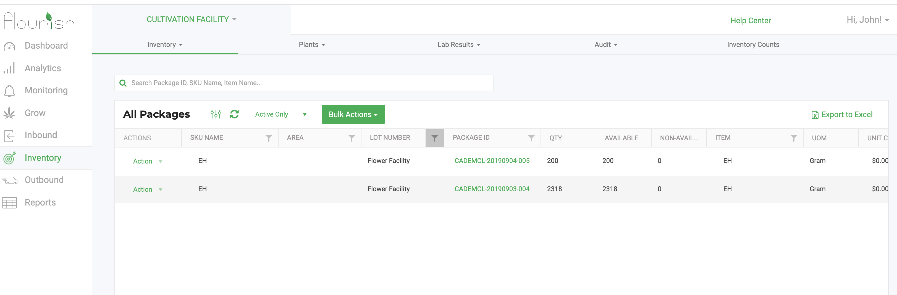Open the Bulk Actions menu
The height and width of the screenshot is (295, 897).
tap(353, 114)
